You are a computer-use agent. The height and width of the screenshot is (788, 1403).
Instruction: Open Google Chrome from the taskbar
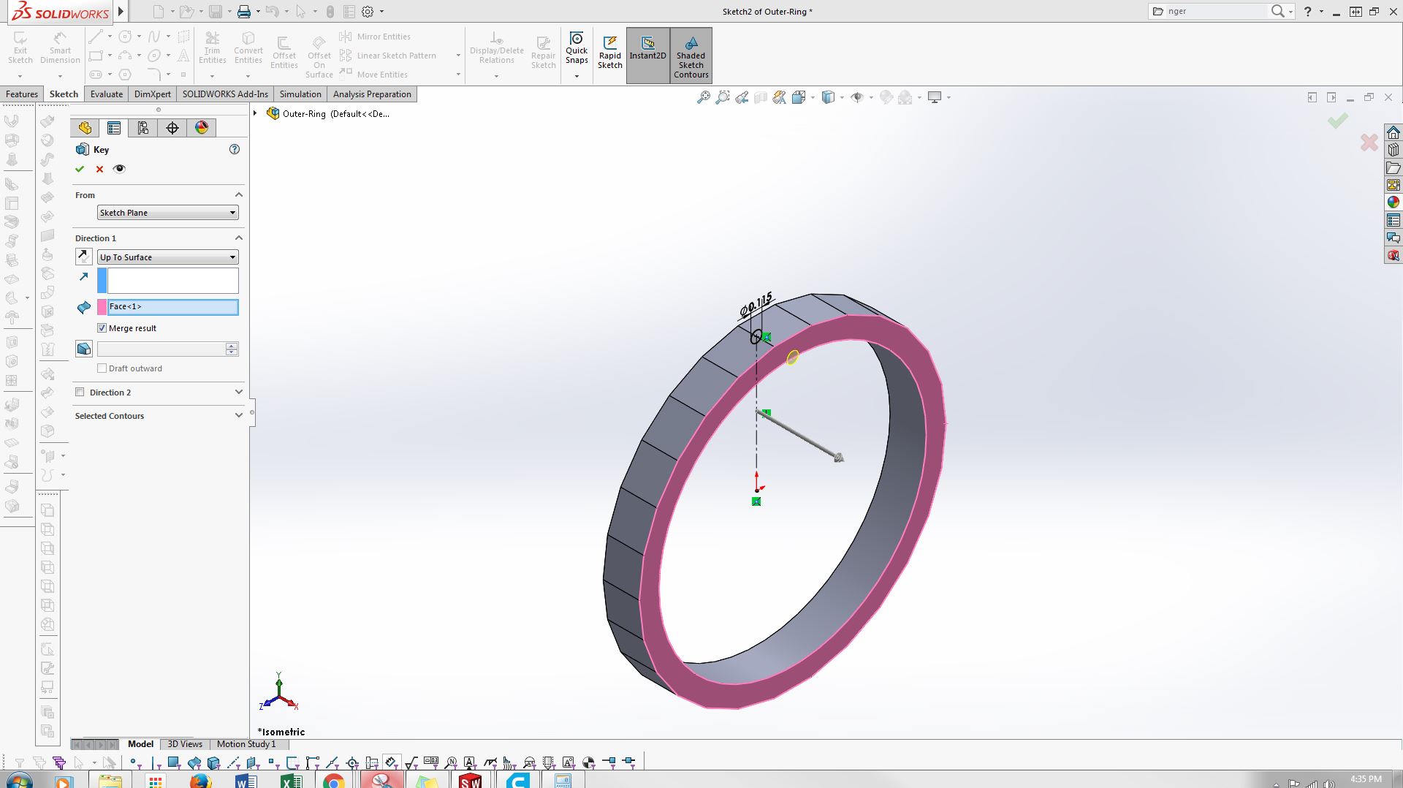click(x=334, y=781)
